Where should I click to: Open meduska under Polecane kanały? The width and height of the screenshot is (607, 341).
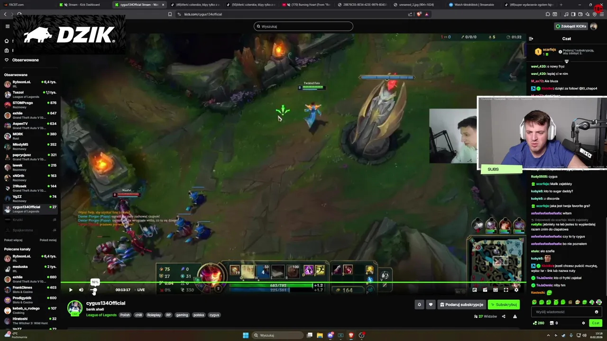pyautogui.click(x=30, y=269)
